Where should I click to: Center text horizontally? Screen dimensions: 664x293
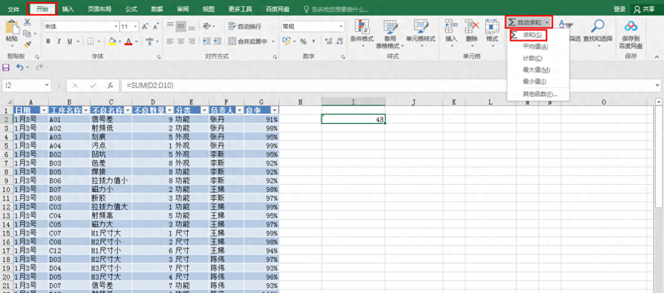pyautogui.click(x=181, y=41)
